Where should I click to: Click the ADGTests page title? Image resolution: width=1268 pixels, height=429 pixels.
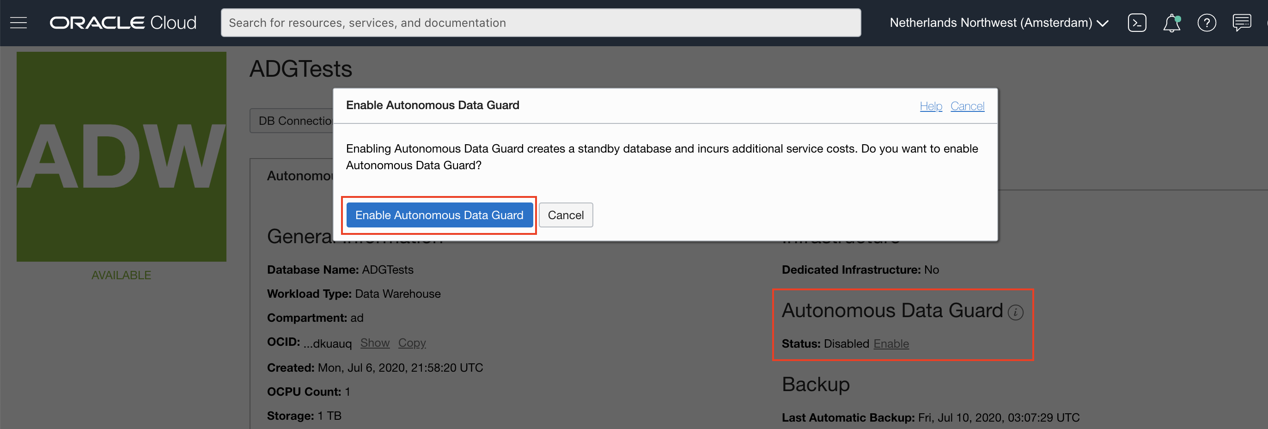tap(301, 69)
